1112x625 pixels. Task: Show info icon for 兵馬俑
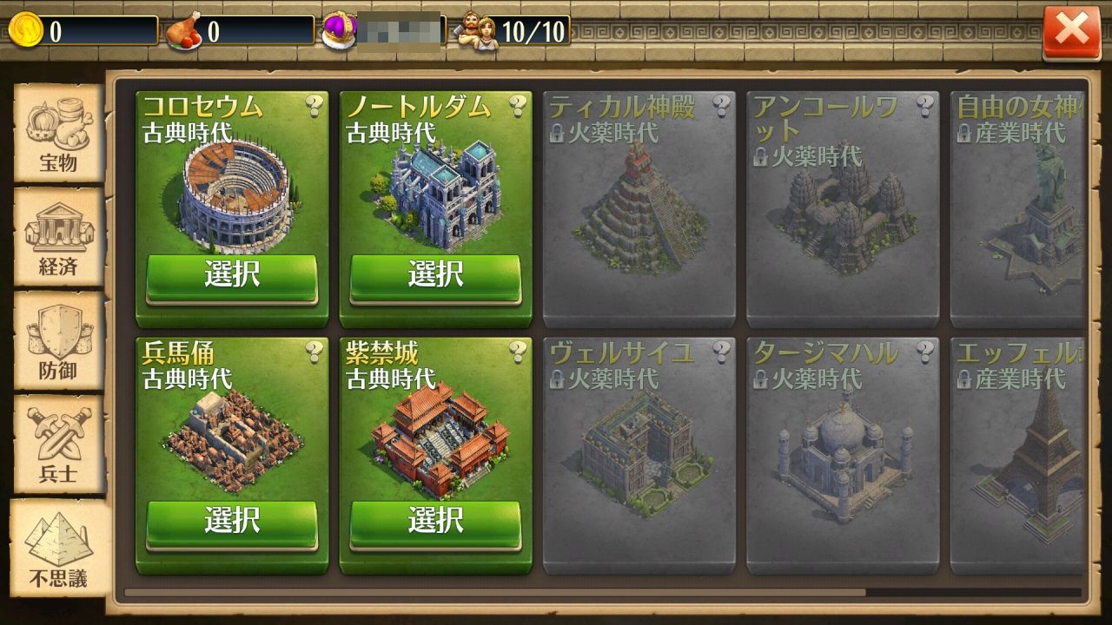click(314, 352)
